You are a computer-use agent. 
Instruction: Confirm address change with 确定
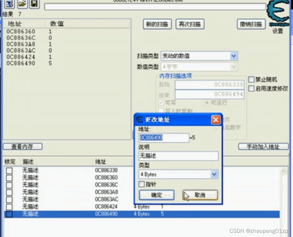pos(157,195)
